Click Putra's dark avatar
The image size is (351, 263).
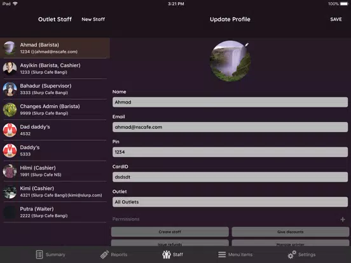tap(10, 212)
